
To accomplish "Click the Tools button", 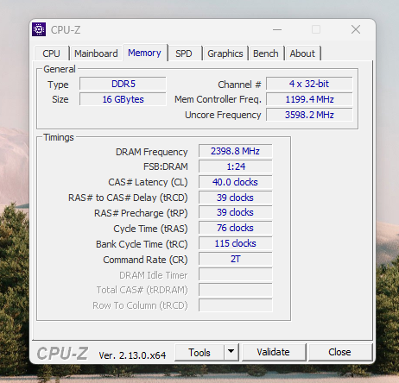I will (x=199, y=352).
